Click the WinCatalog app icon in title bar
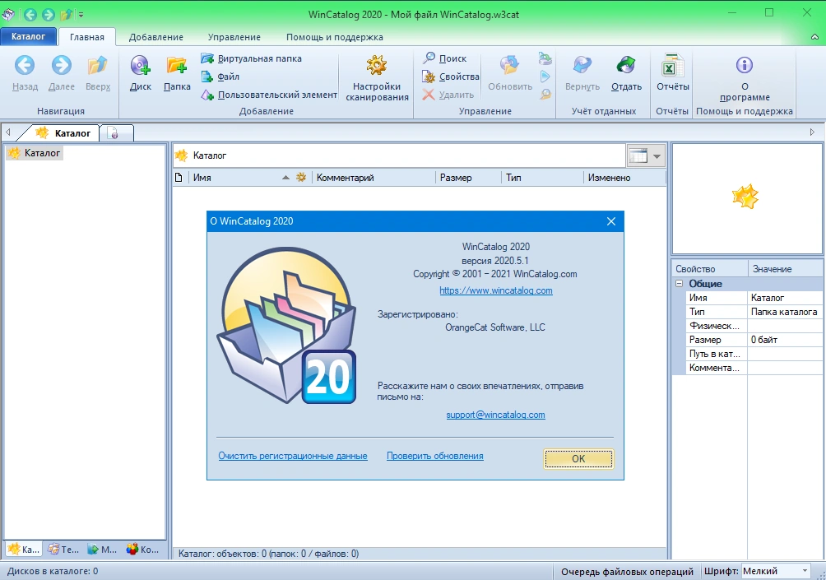This screenshot has width=826, height=580. [x=8, y=14]
